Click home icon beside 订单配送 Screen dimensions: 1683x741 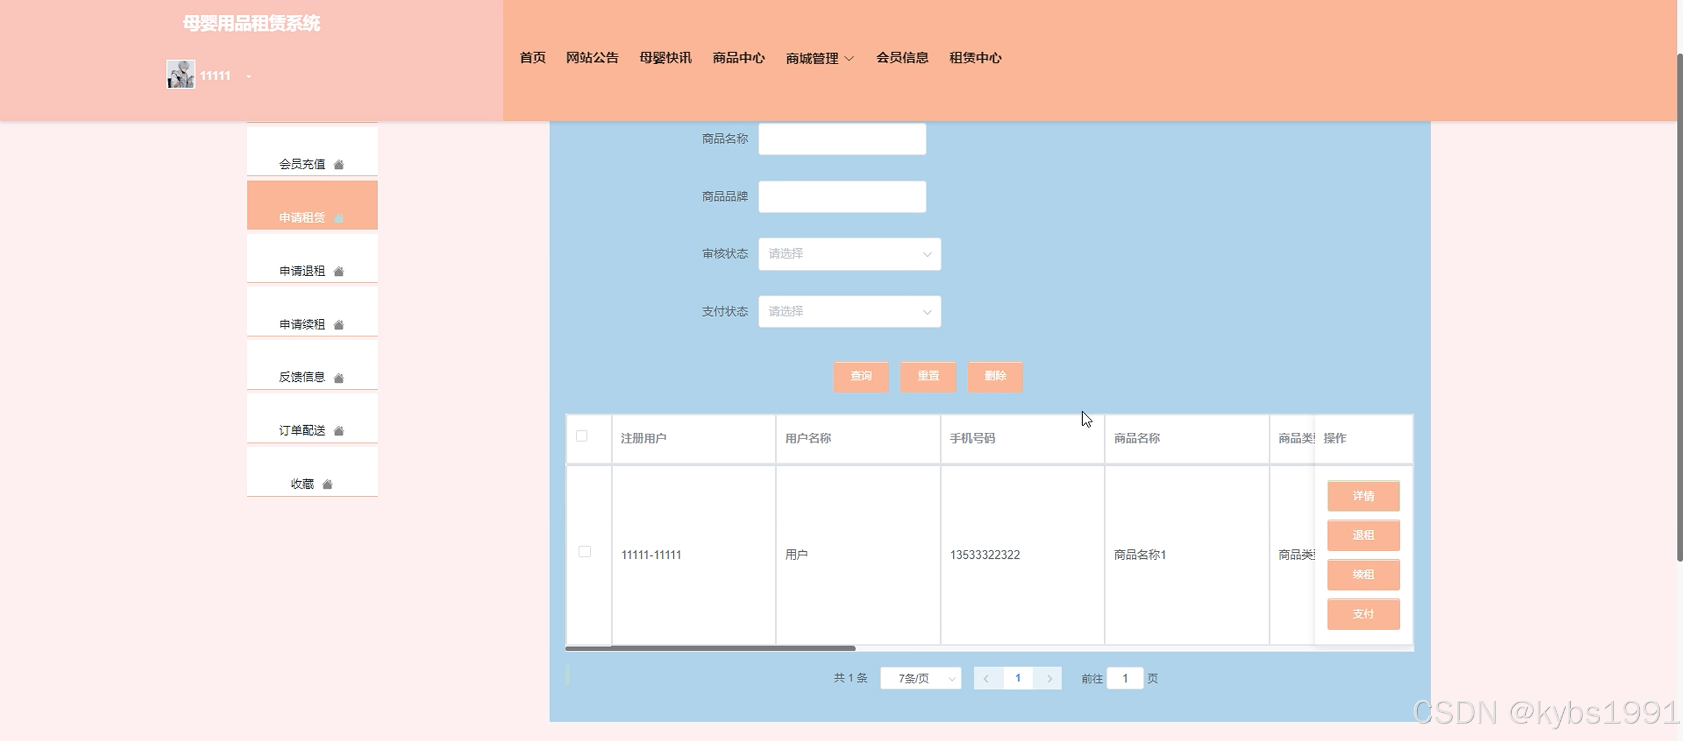[x=338, y=431]
